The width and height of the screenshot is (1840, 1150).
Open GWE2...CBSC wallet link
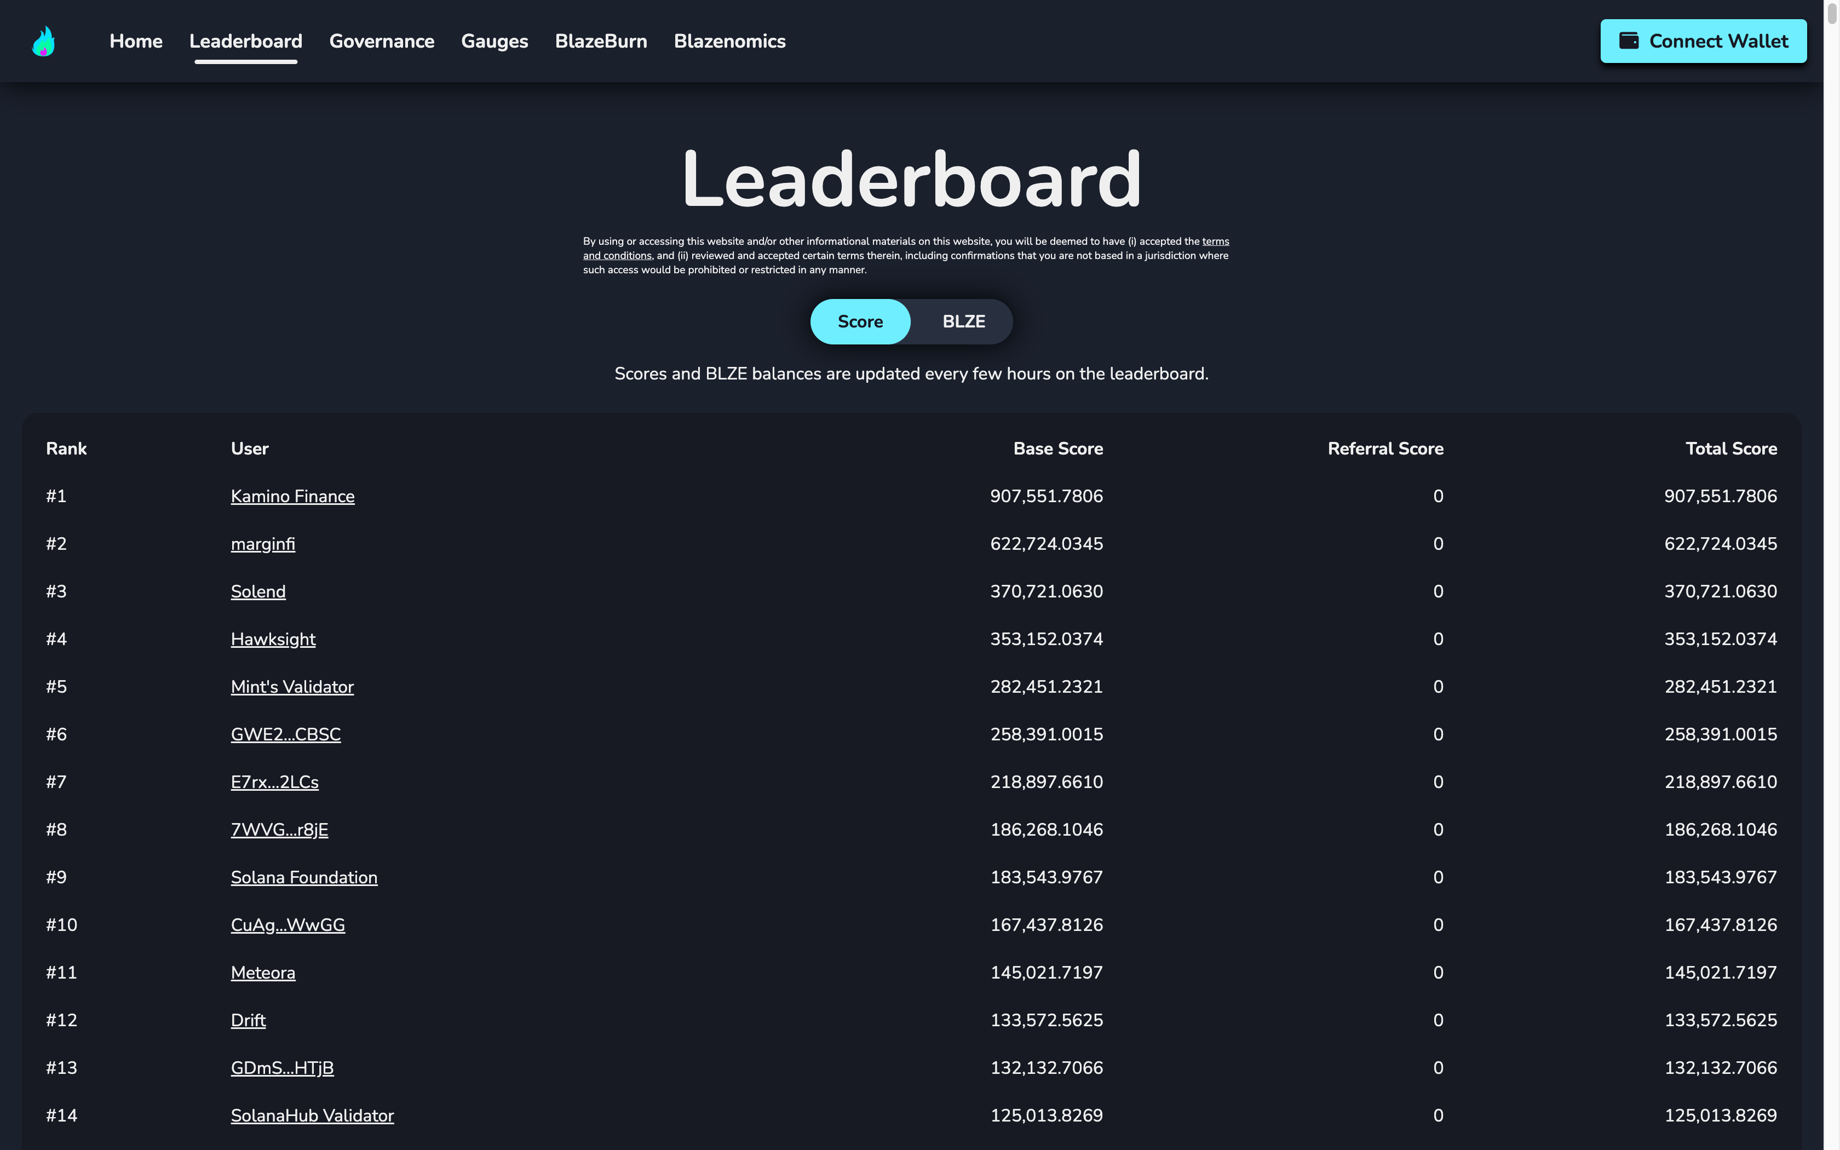coord(286,735)
